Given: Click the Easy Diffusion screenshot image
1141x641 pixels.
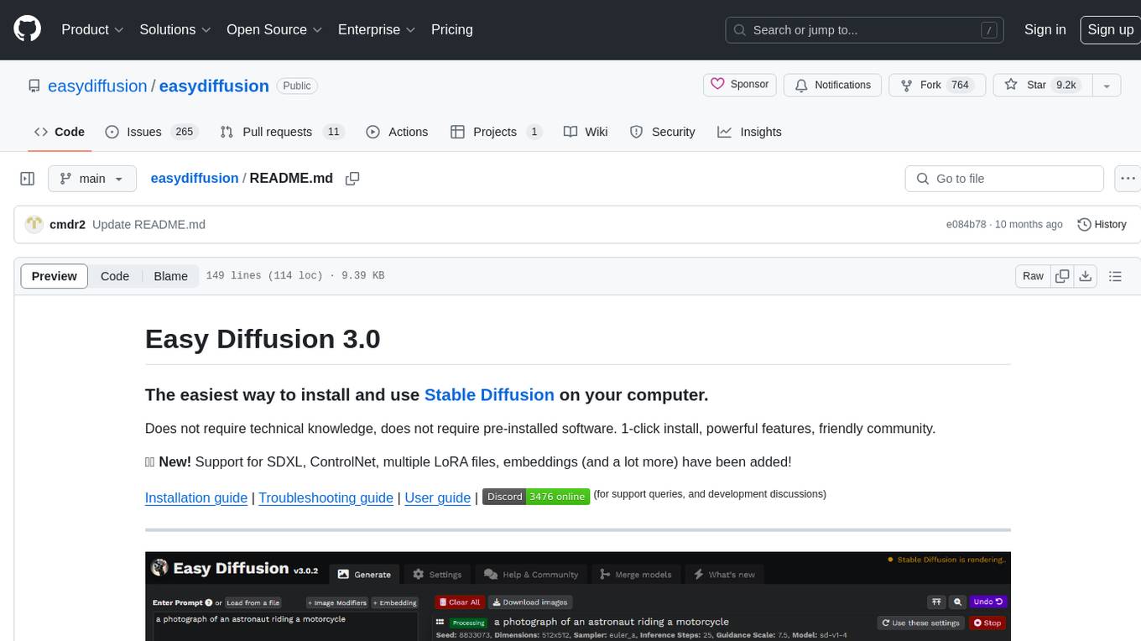Looking at the screenshot, I should click(577, 596).
